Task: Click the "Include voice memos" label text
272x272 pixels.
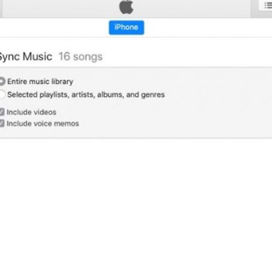Action: click(43, 123)
